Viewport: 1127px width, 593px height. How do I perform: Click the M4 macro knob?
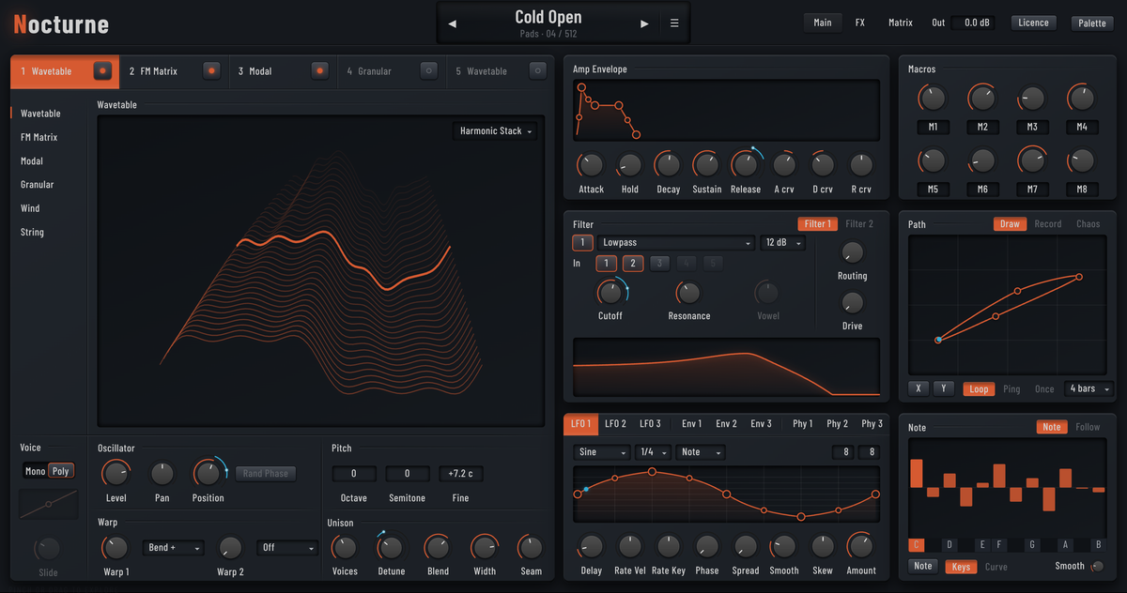click(x=1081, y=98)
